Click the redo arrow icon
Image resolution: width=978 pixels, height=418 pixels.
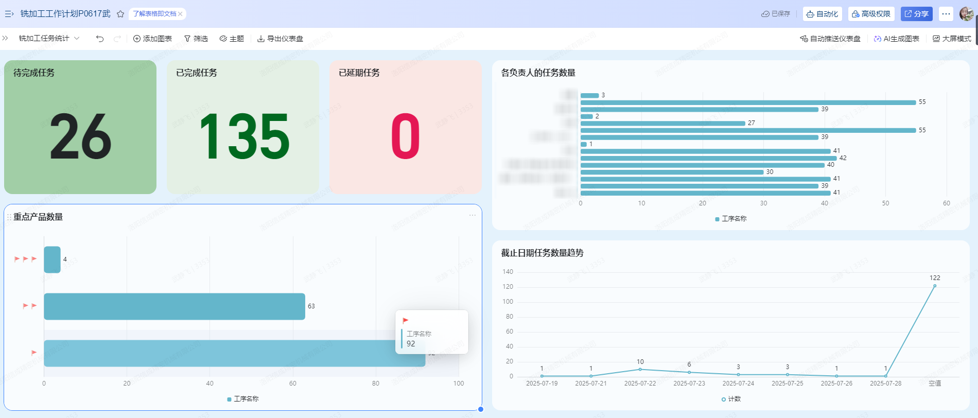point(117,39)
